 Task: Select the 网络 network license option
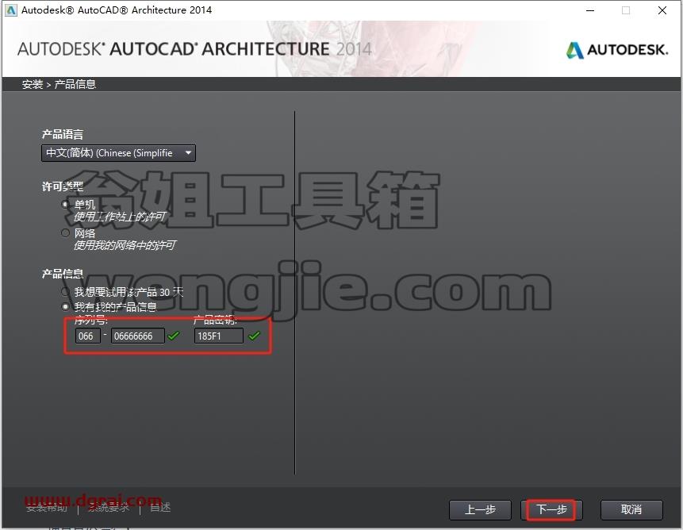tap(65, 233)
